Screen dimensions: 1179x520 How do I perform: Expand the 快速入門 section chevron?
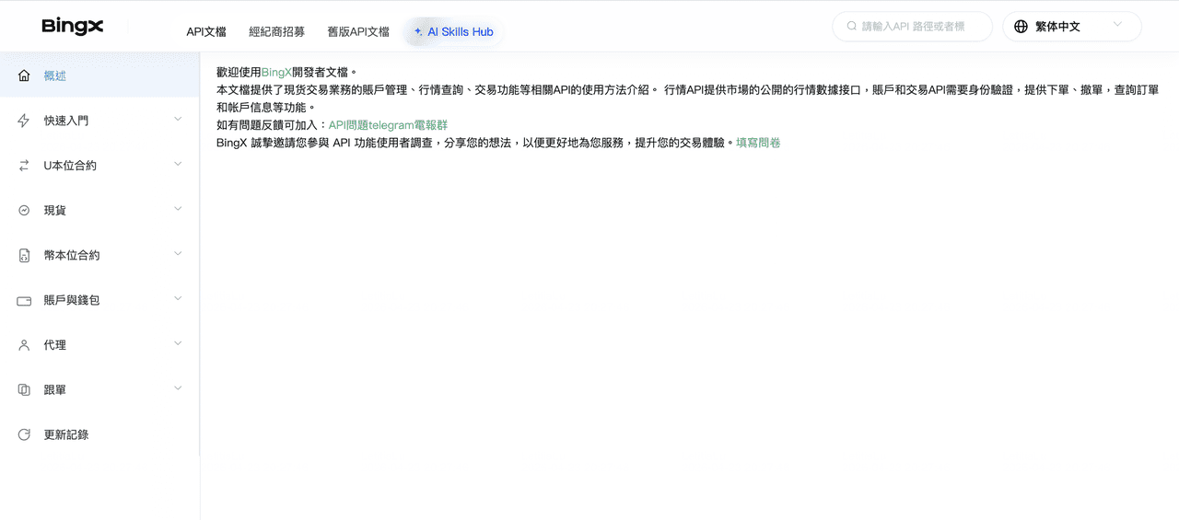[178, 119]
